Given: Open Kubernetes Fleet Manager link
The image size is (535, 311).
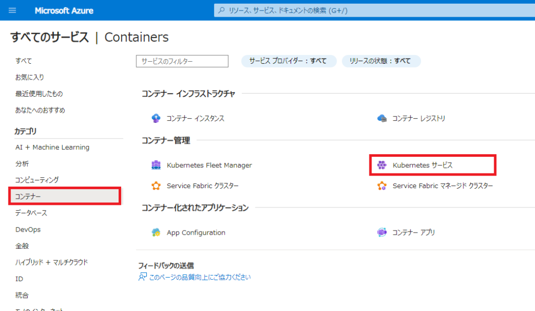Looking at the screenshot, I should coord(209,165).
